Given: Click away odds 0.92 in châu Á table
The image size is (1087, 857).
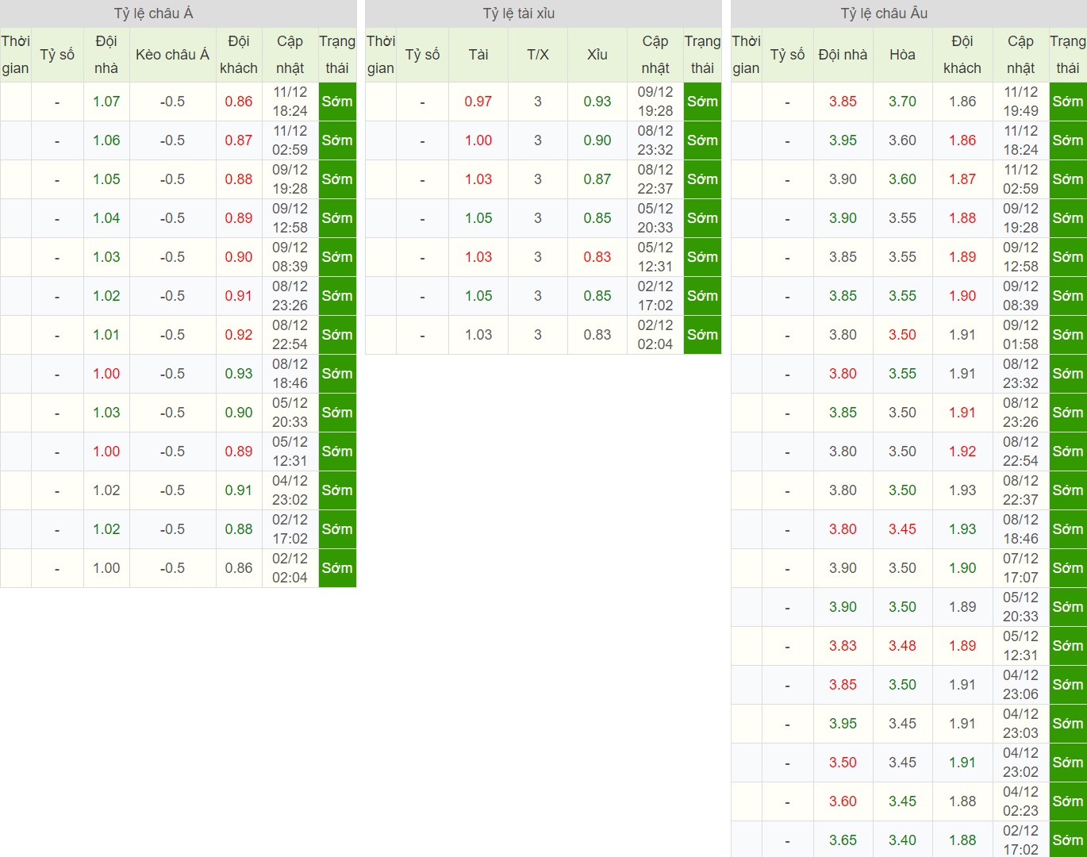Looking at the screenshot, I should click(x=239, y=335).
